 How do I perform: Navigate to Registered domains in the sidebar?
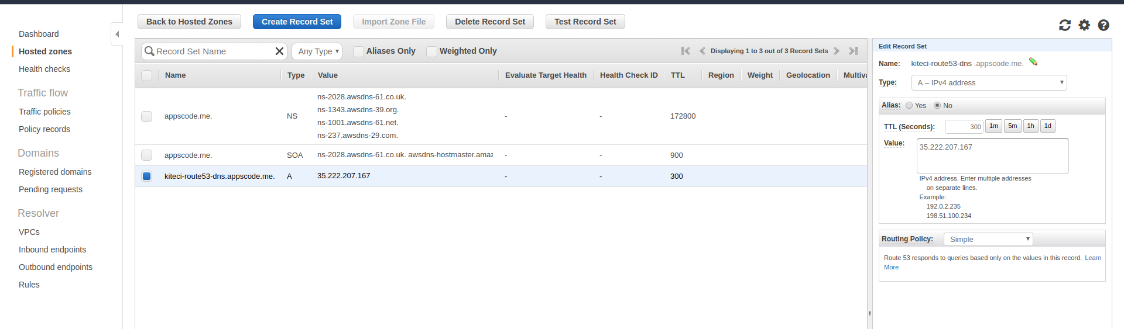55,172
